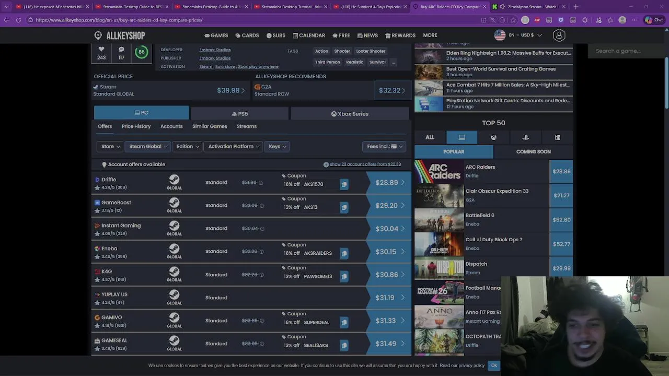This screenshot has width=669, height=376.
Task: Select the Xbox Series platform tab
Action: (350, 114)
